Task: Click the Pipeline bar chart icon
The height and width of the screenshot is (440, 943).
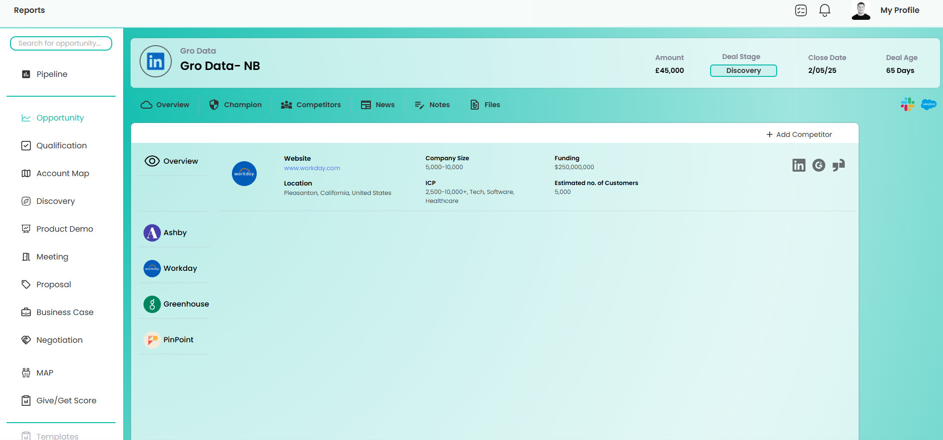Action: (x=26, y=74)
